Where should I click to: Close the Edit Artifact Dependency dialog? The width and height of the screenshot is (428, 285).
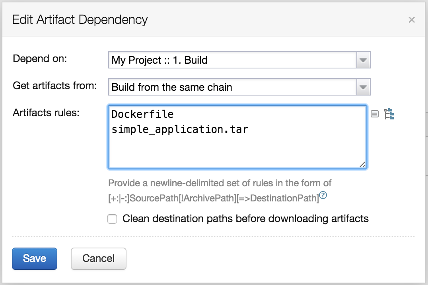pos(412,20)
